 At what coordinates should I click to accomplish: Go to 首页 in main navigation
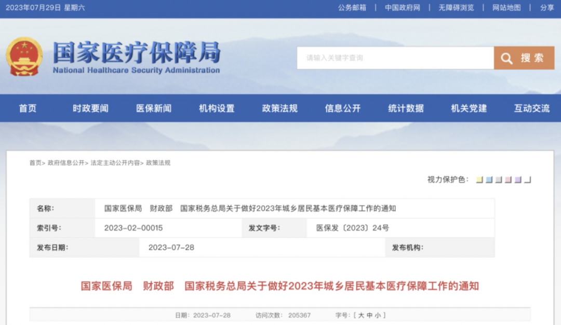[x=28, y=108]
